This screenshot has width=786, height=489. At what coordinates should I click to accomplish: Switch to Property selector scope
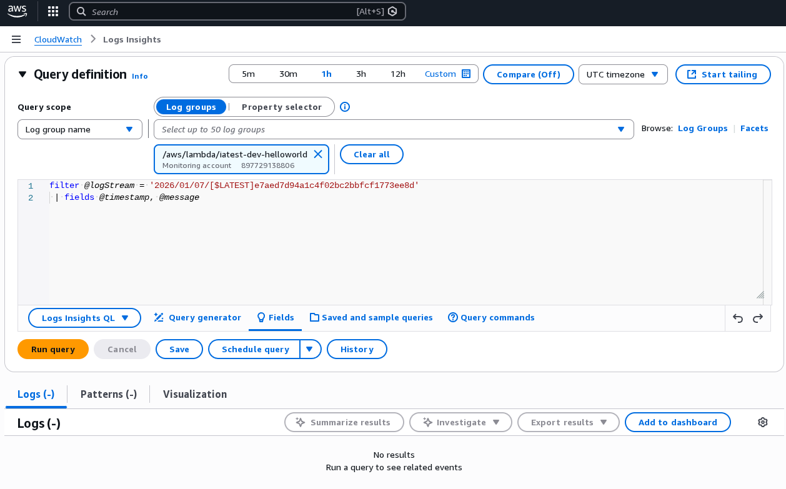[x=282, y=107]
